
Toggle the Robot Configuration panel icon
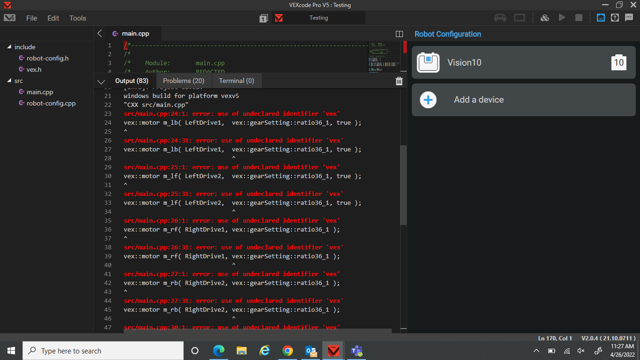coord(601,18)
